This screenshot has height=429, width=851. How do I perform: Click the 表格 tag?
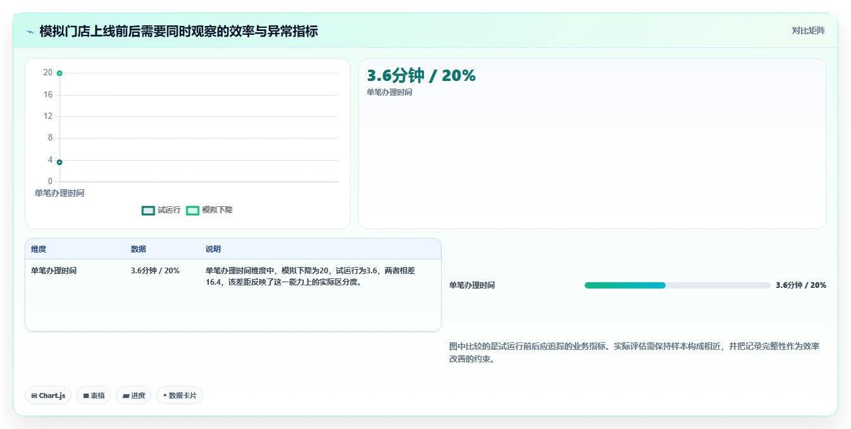tap(94, 395)
